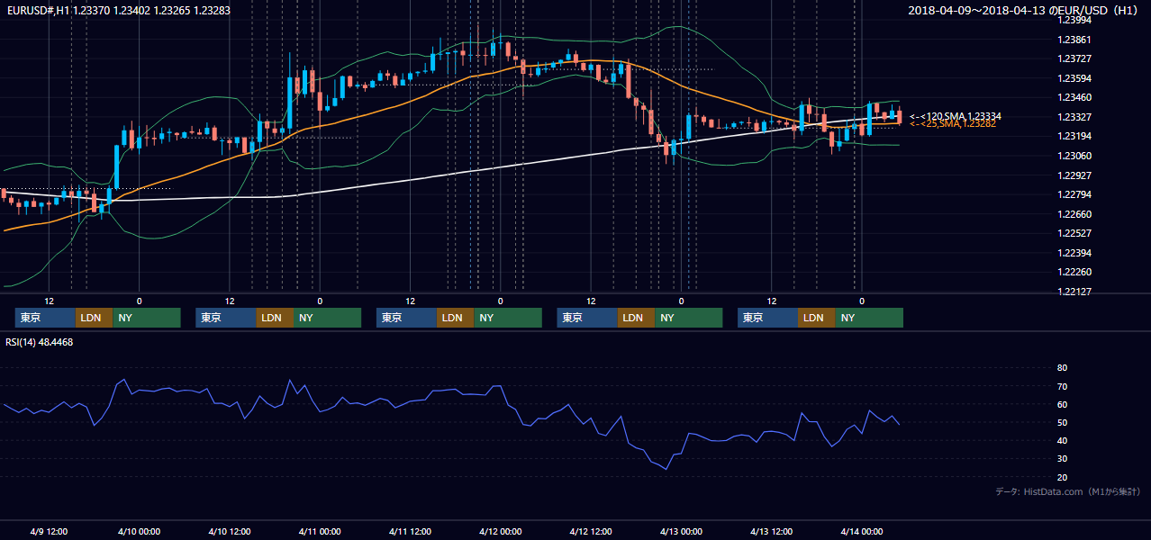The image size is (1151, 540).
Task: Click the 4/11 12:00 date label
Action: (410, 531)
